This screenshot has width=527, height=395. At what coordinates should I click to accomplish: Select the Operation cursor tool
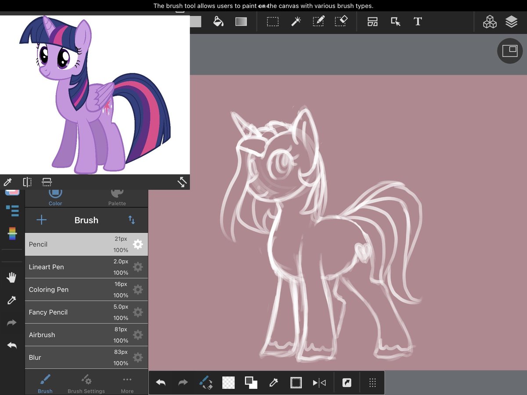[x=396, y=22]
